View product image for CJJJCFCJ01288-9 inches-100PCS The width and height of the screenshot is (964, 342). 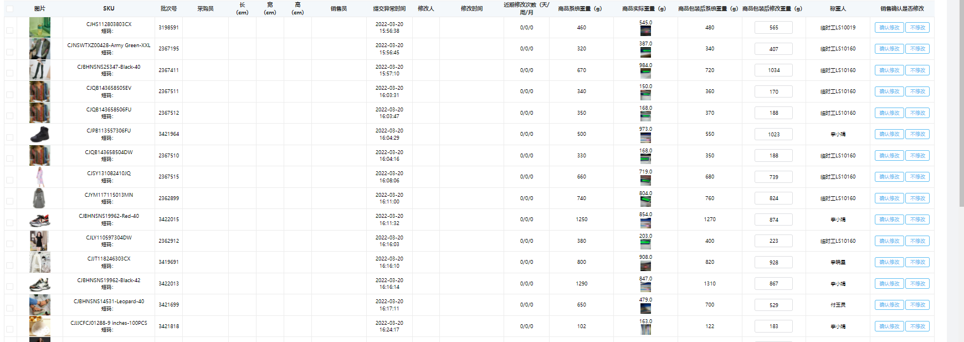[x=40, y=326]
